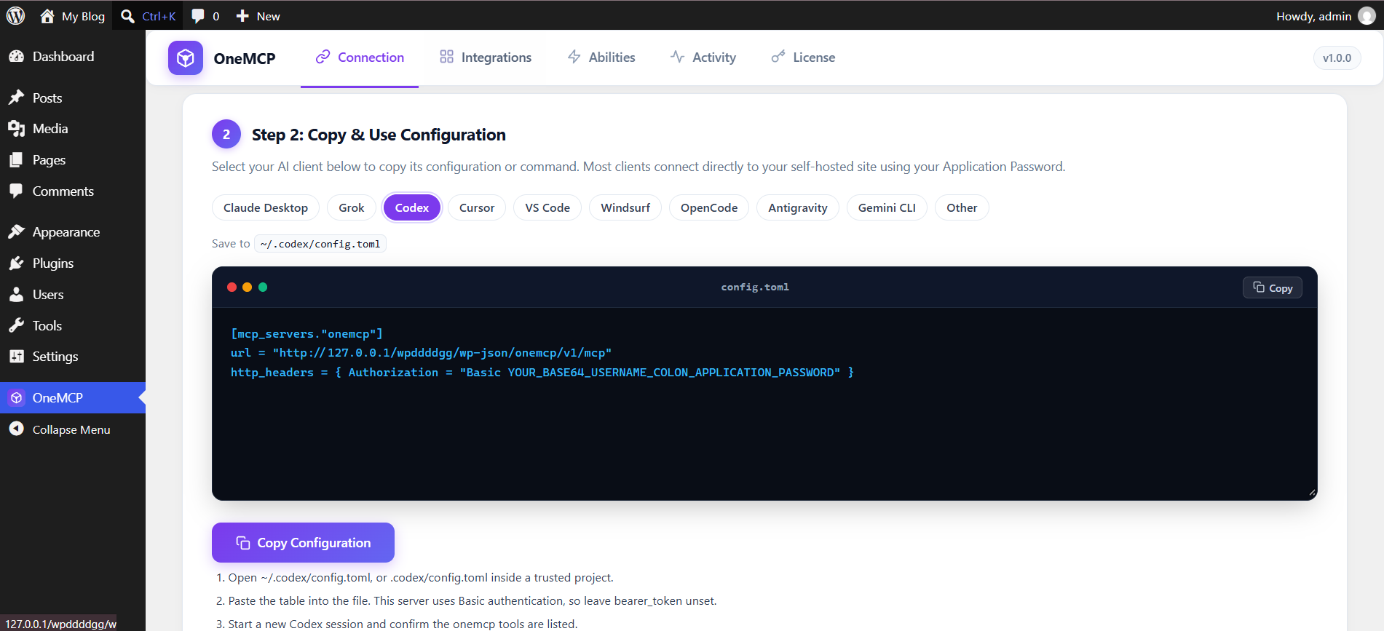Select the Other client option
This screenshot has width=1384, height=631.
(962, 207)
